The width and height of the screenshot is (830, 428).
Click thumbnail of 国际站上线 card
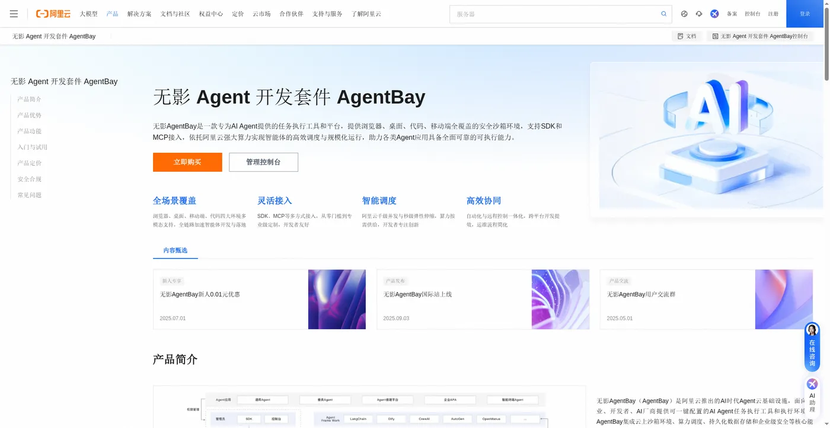pos(560,300)
